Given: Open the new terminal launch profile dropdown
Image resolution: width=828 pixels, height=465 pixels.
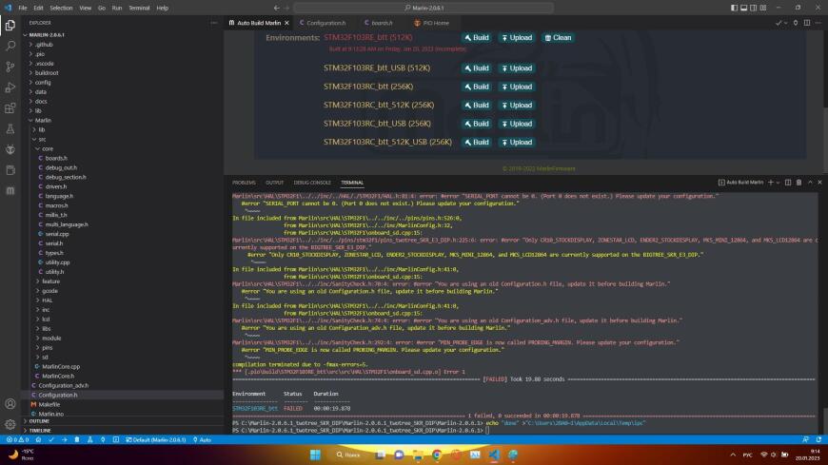Looking at the screenshot, I should coord(778,182).
